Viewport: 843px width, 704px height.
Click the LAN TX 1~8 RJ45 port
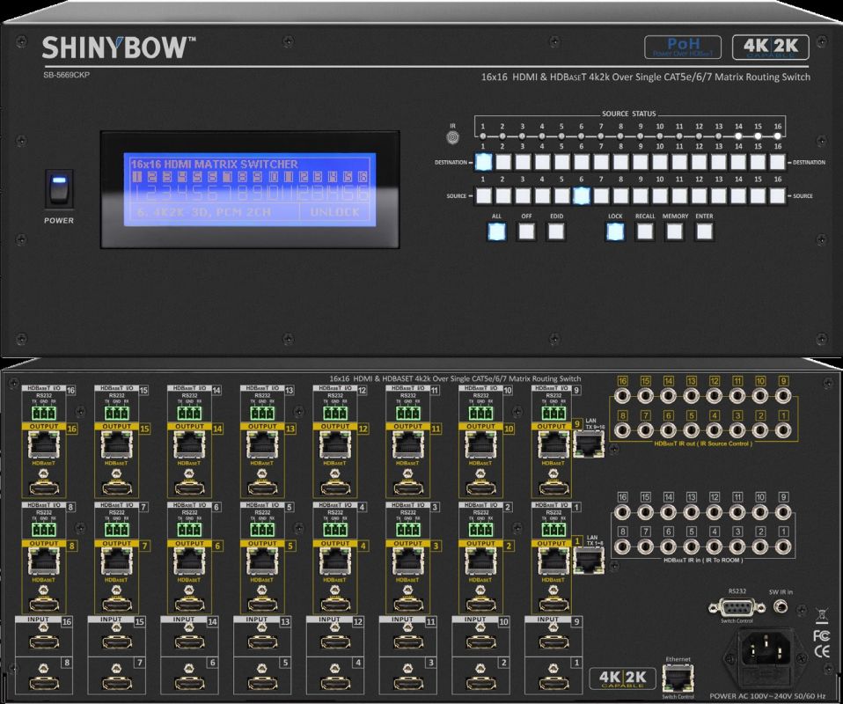[x=590, y=561]
